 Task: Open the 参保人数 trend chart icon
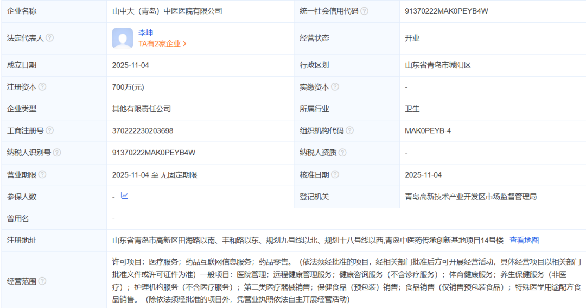point(124,196)
